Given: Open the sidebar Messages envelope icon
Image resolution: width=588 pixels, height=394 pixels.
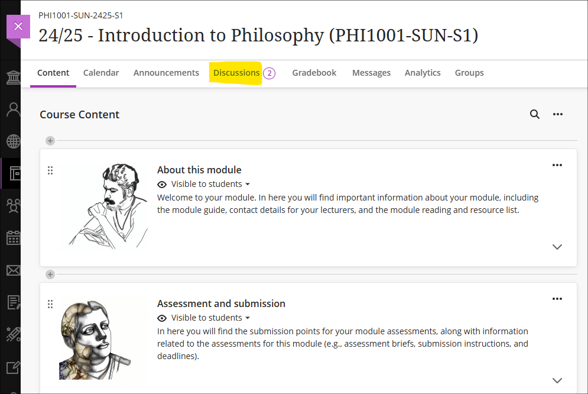Looking at the screenshot, I should (14, 270).
